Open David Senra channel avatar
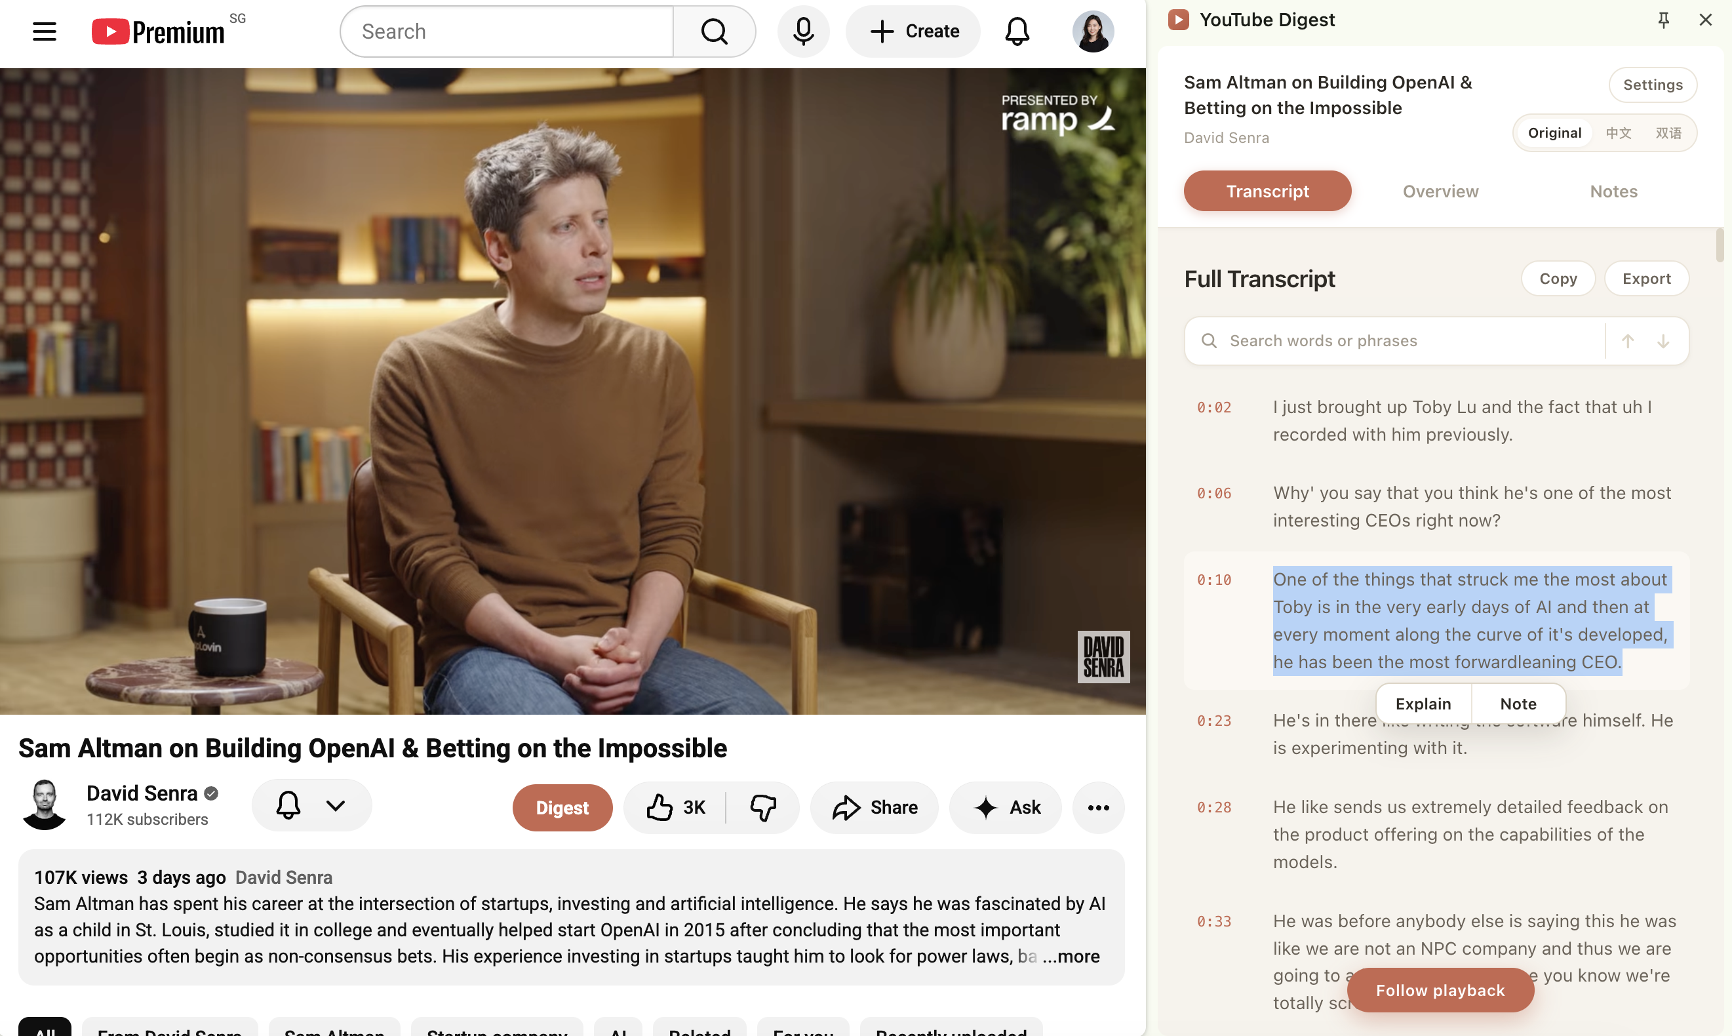Screen dimensions: 1732x1036 point(45,805)
